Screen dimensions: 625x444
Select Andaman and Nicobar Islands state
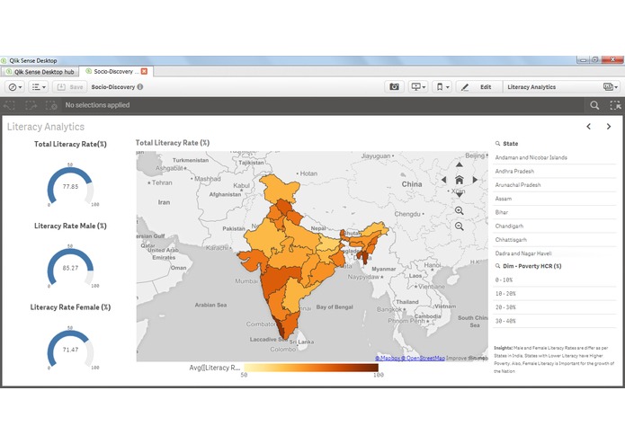(555, 157)
